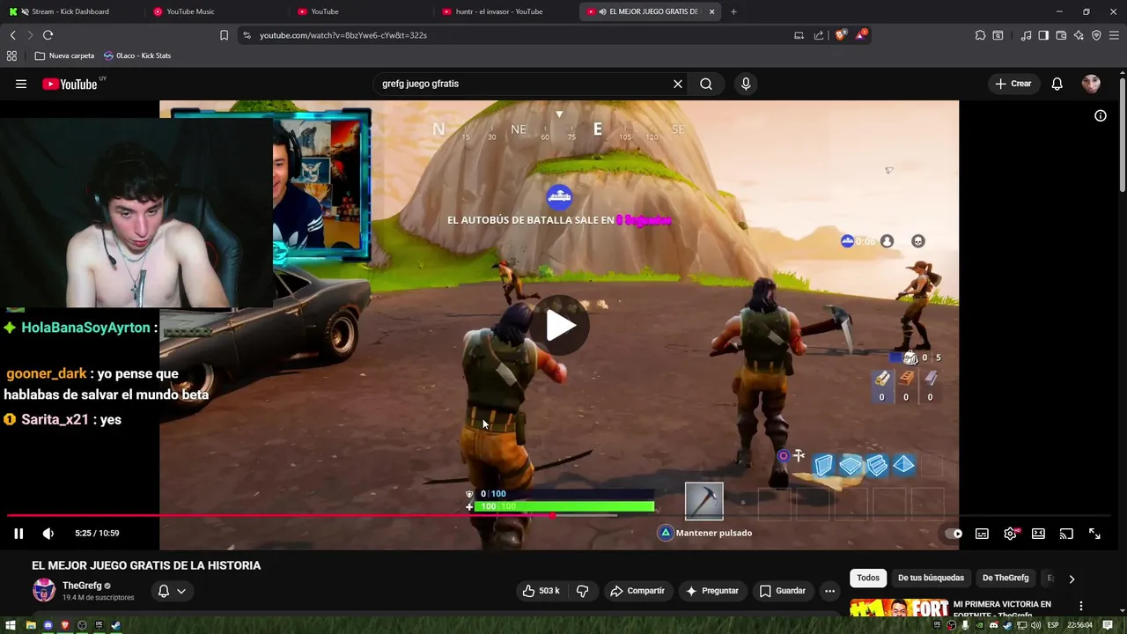Go back to the previous page
This screenshot has width=1127, height=634.
tap(12, 35)
